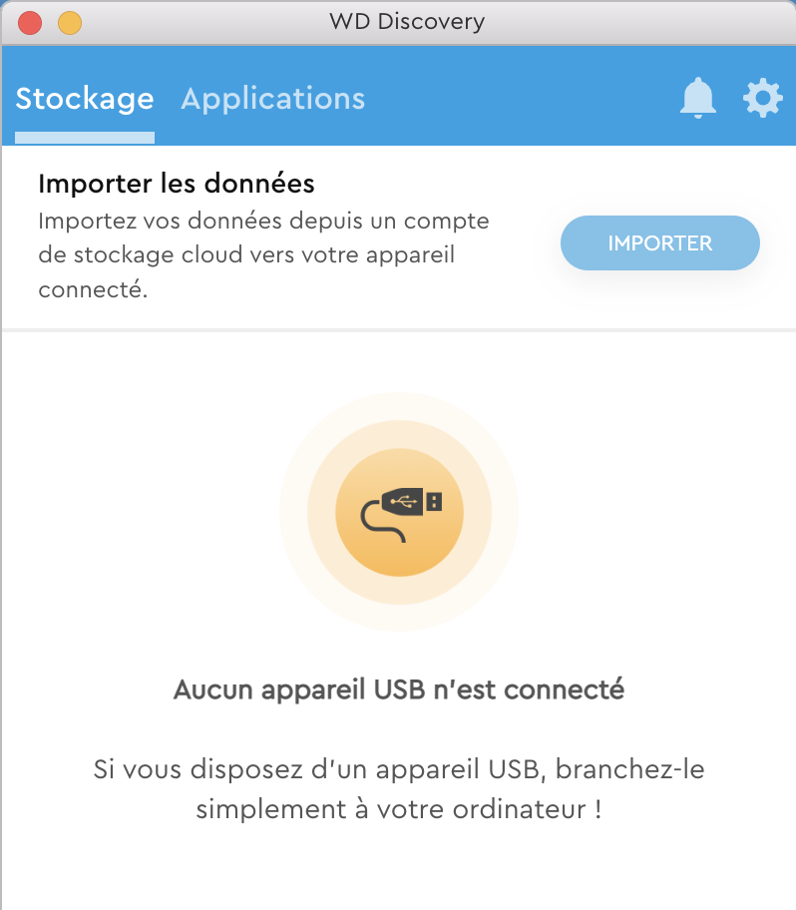The width and height of the screenshot is (796, 910).
Task: Open the settings gear
Action: 762,99
